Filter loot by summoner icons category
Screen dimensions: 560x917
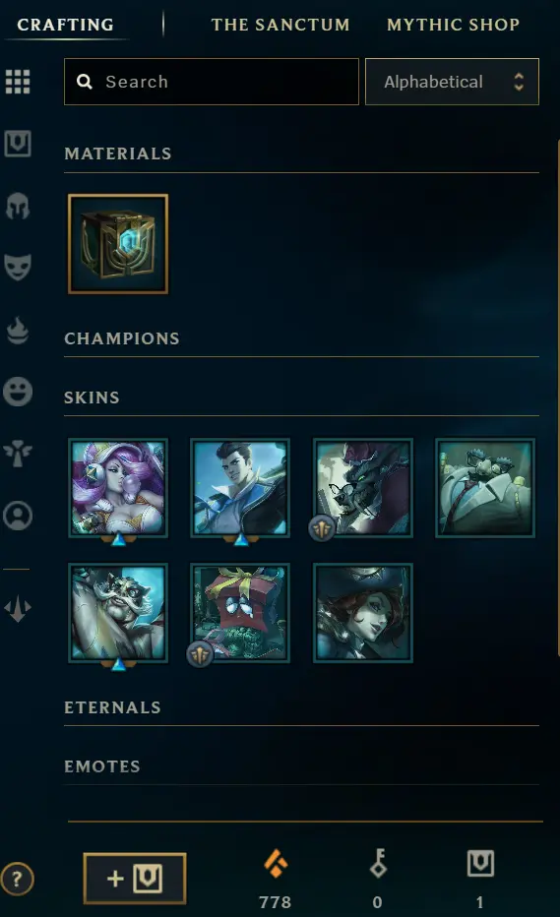point(18,516)
